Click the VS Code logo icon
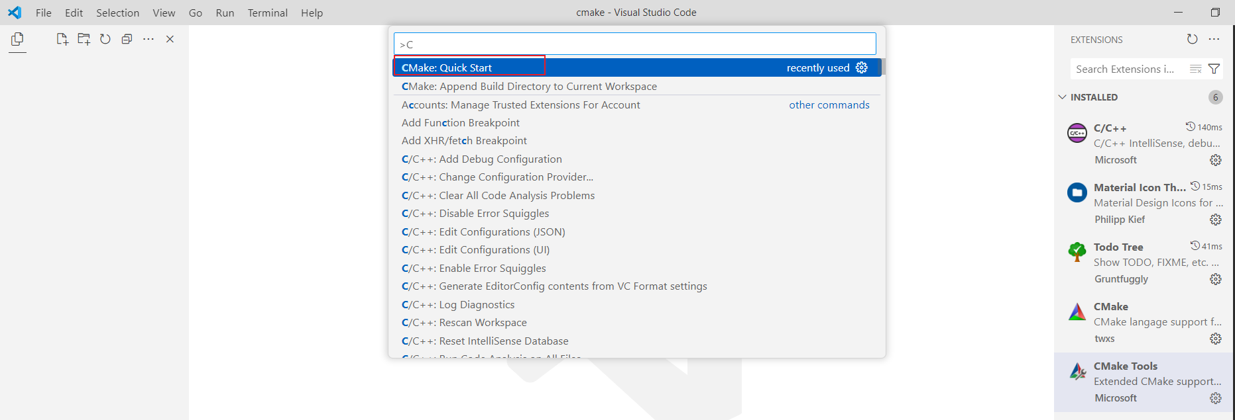Screen dimensions: 1235x420 [x=15, y=13]
